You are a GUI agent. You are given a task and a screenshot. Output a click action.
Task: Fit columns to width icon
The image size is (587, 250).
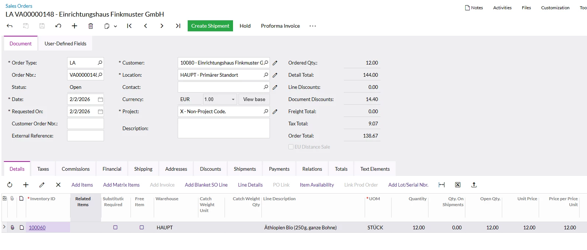pos(442,185)
